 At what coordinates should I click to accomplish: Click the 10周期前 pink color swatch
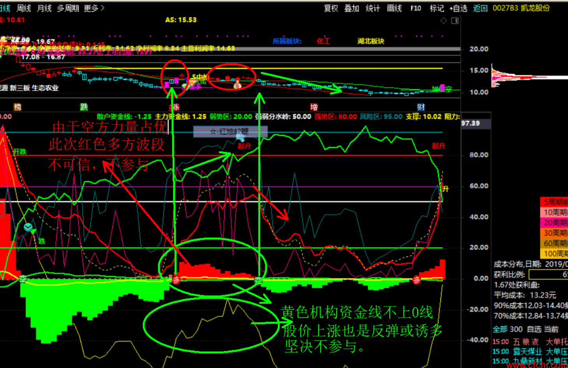point(554,212)
